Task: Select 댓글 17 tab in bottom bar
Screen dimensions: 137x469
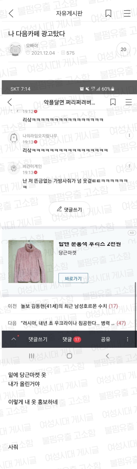Action: tap(71, 339)
